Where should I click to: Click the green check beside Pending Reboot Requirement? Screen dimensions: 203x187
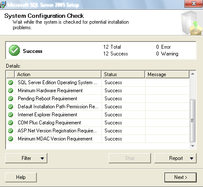click(x=11, y=99)
